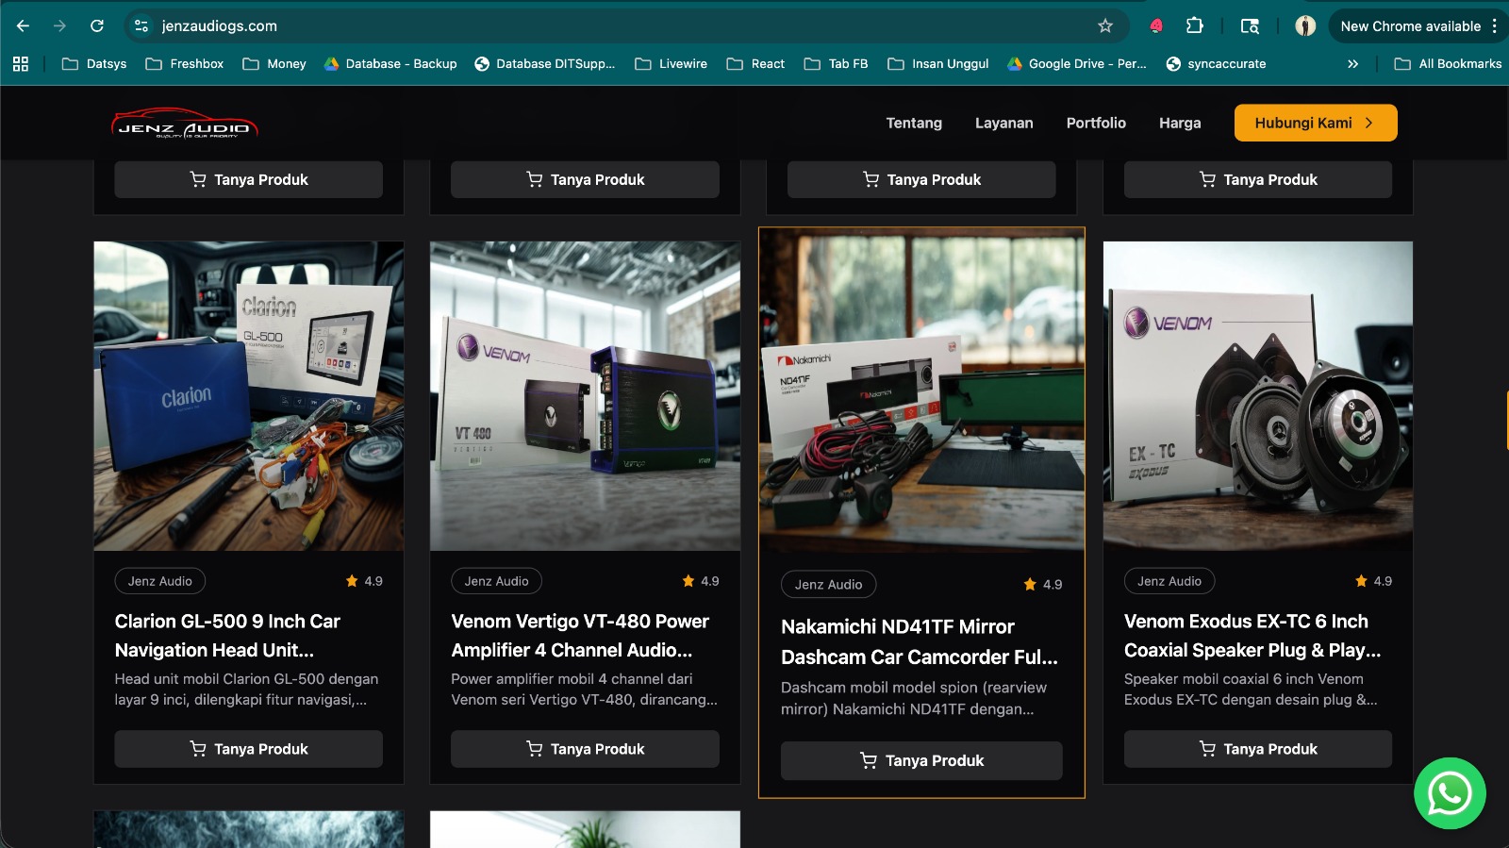Open the Freshbox bookmark folder
The height and width of the screenshot is (848, 1509).
[185, 64]
